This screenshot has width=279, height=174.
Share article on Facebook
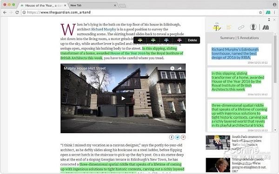pos(172,137)
